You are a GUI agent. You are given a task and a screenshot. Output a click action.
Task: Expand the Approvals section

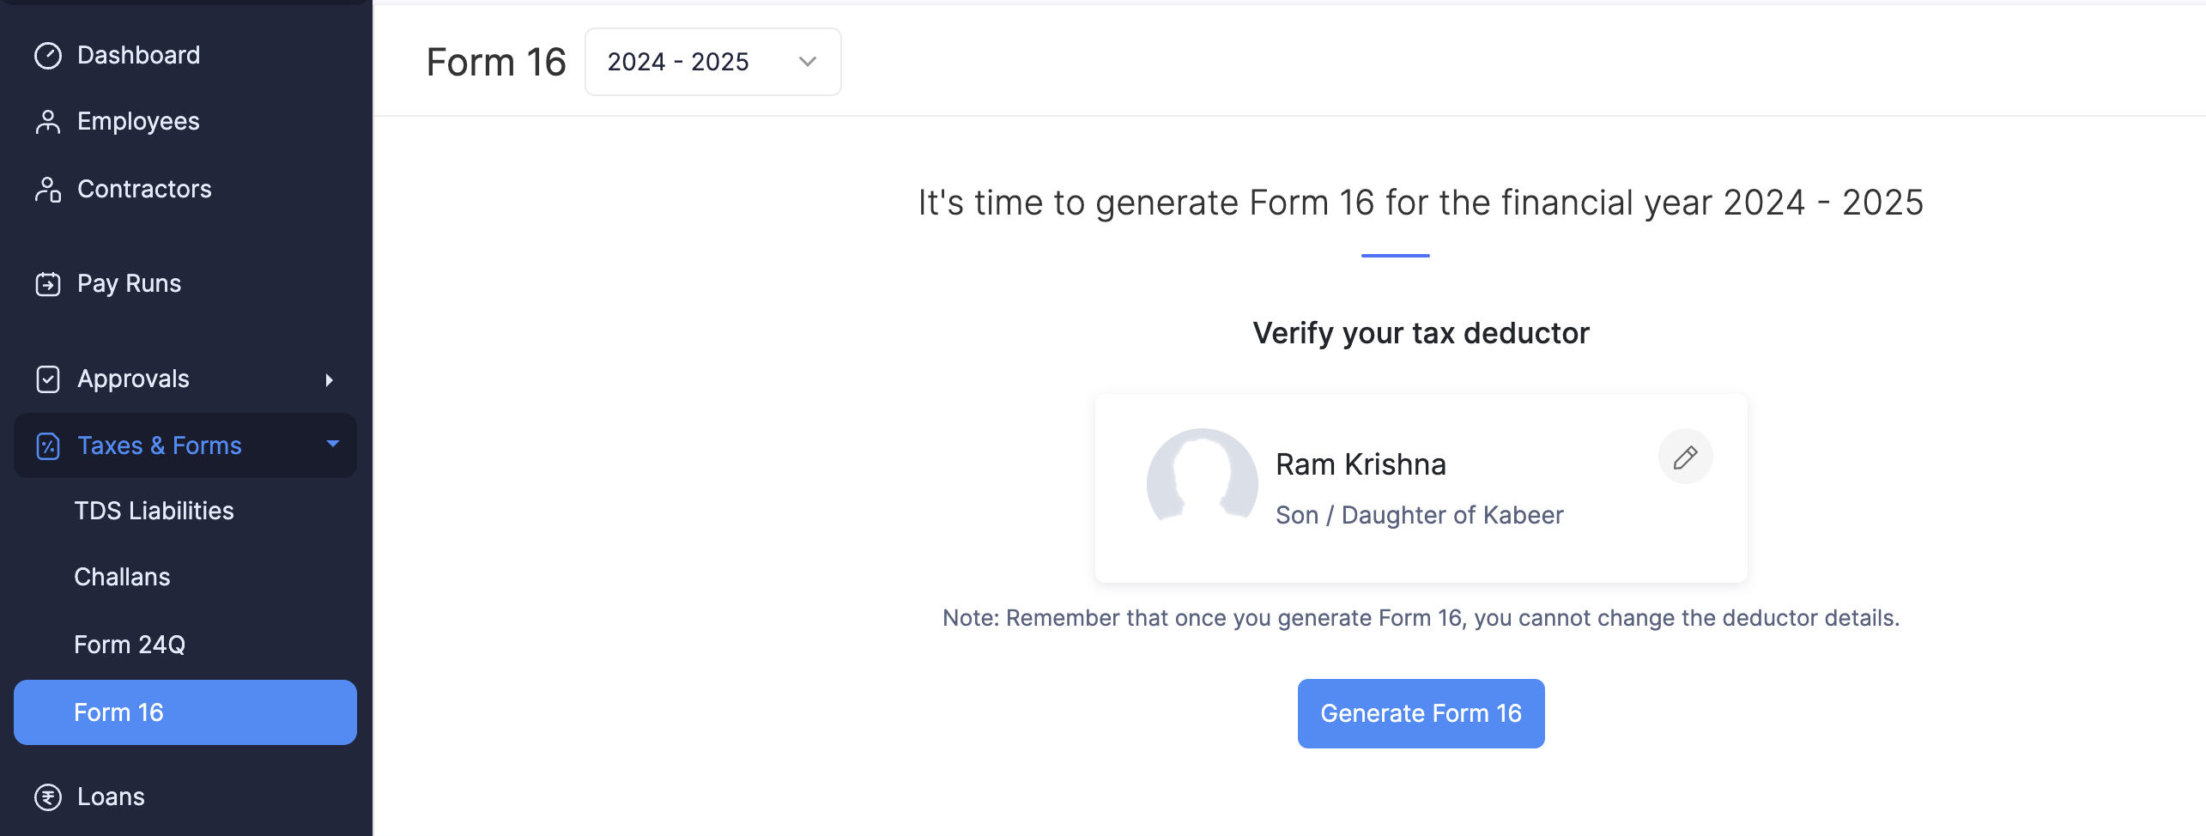(330, 379)
